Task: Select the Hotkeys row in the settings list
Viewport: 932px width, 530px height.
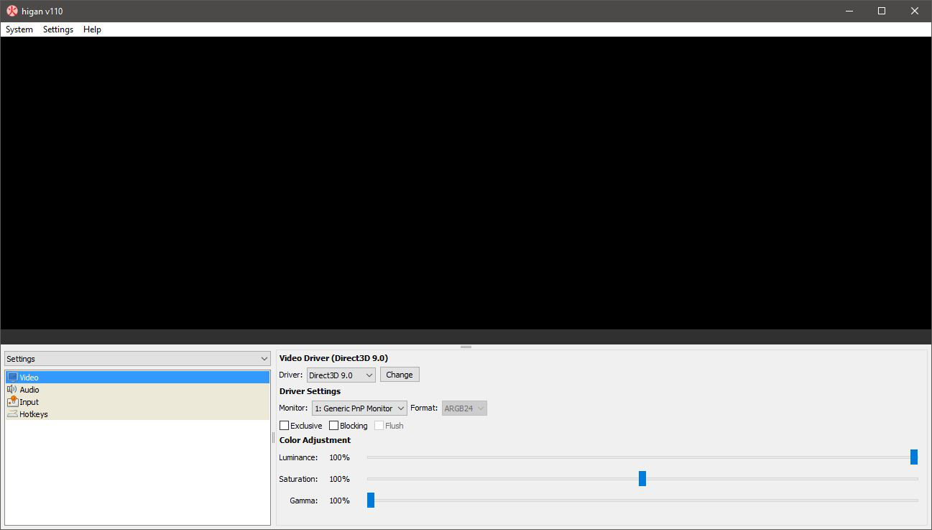Action: click(137, 414)
